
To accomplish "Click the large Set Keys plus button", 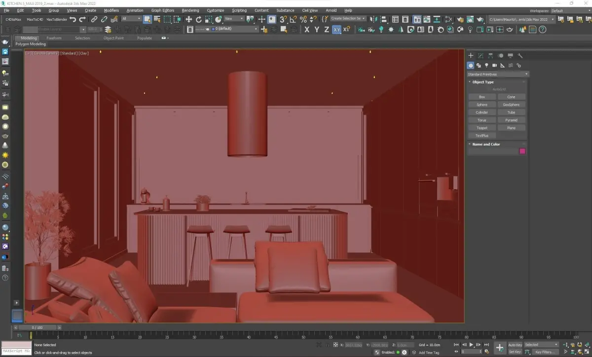I will [500, 348].
